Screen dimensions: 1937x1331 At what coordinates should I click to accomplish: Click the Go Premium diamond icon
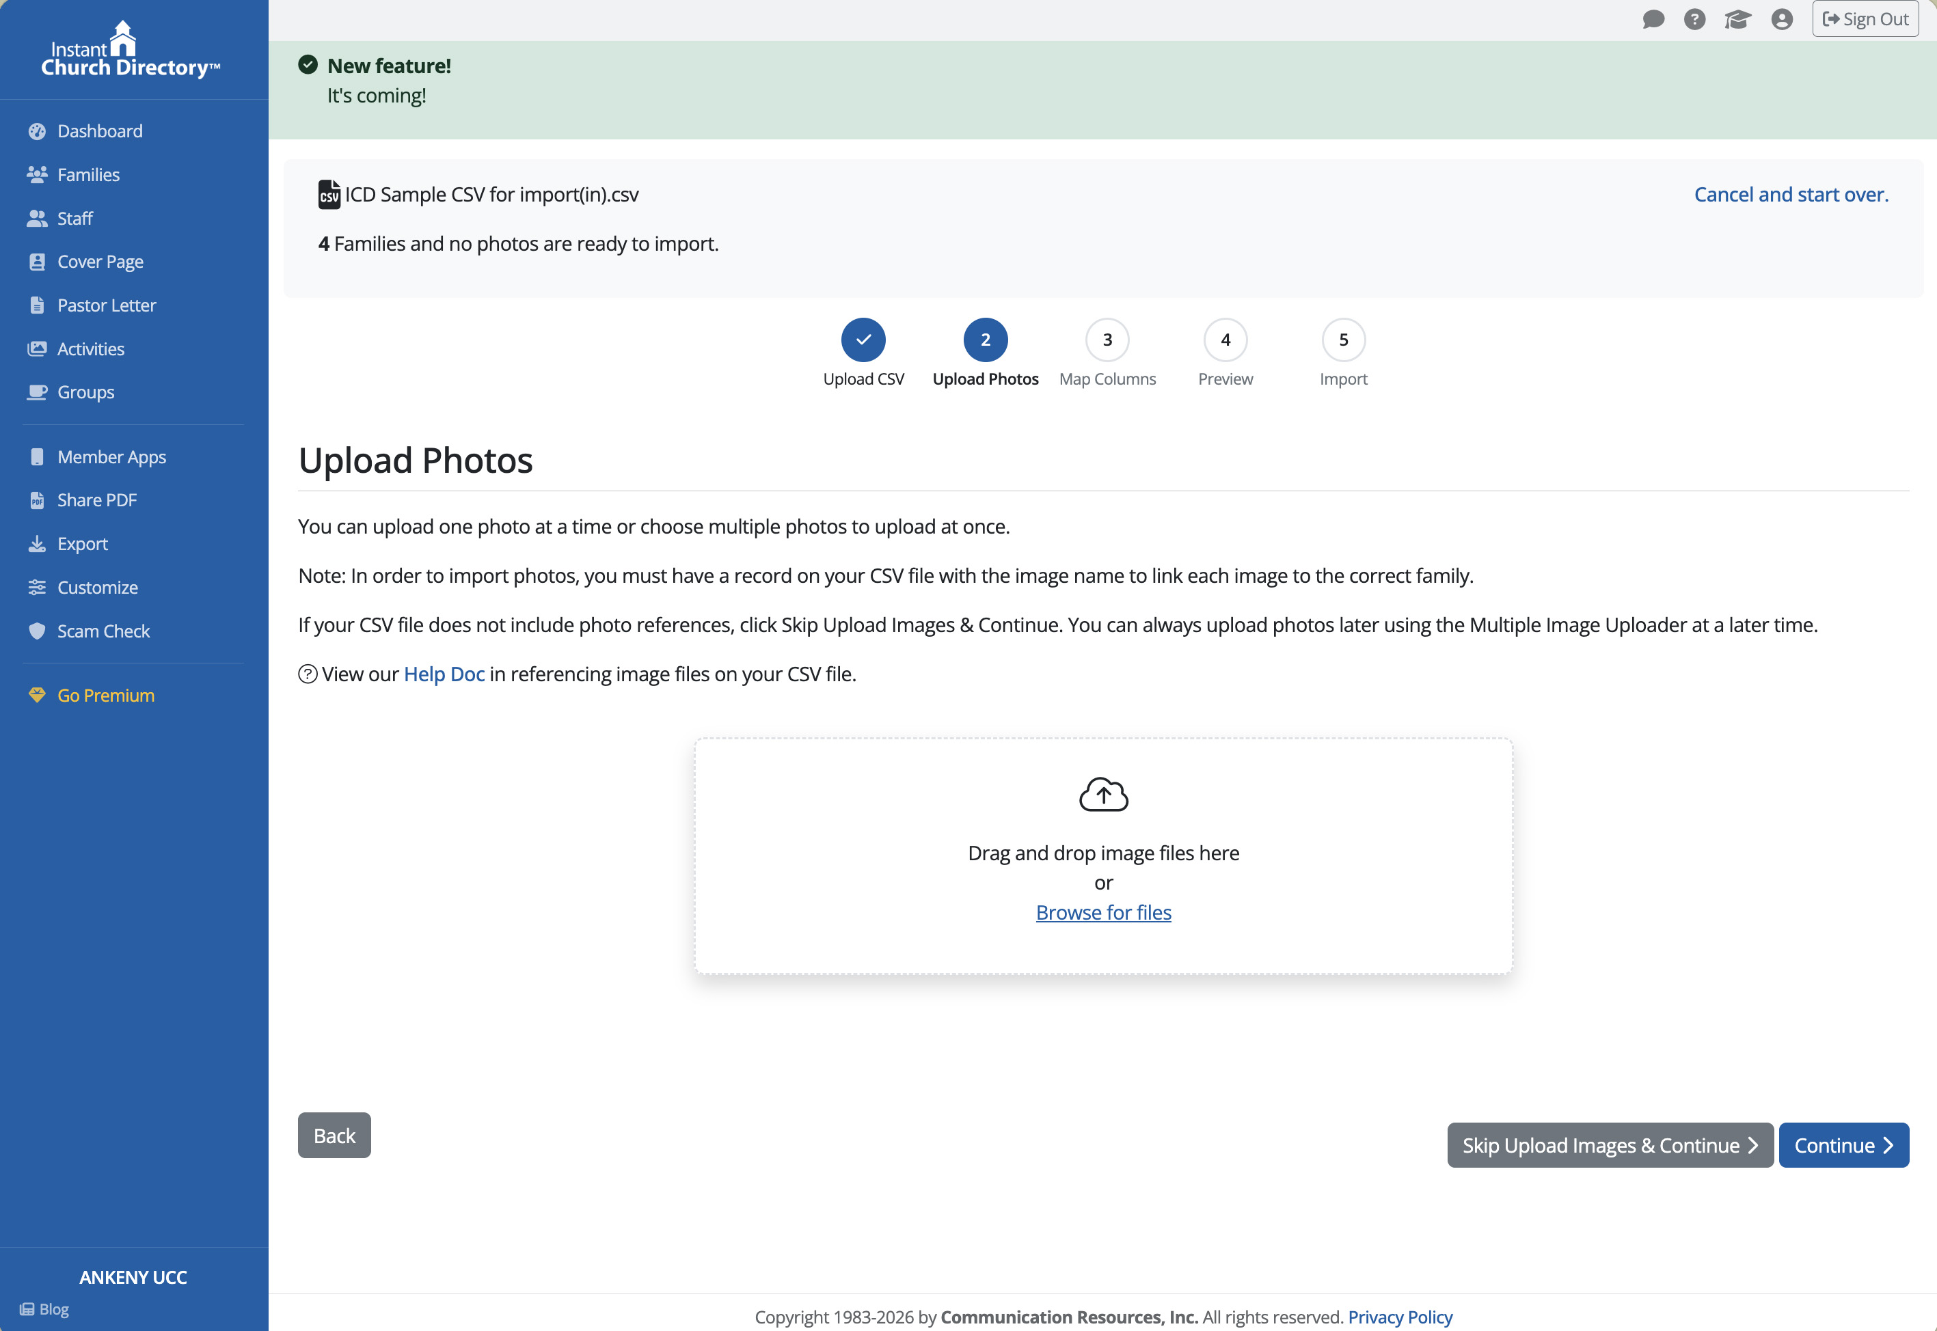coord(37,695)
